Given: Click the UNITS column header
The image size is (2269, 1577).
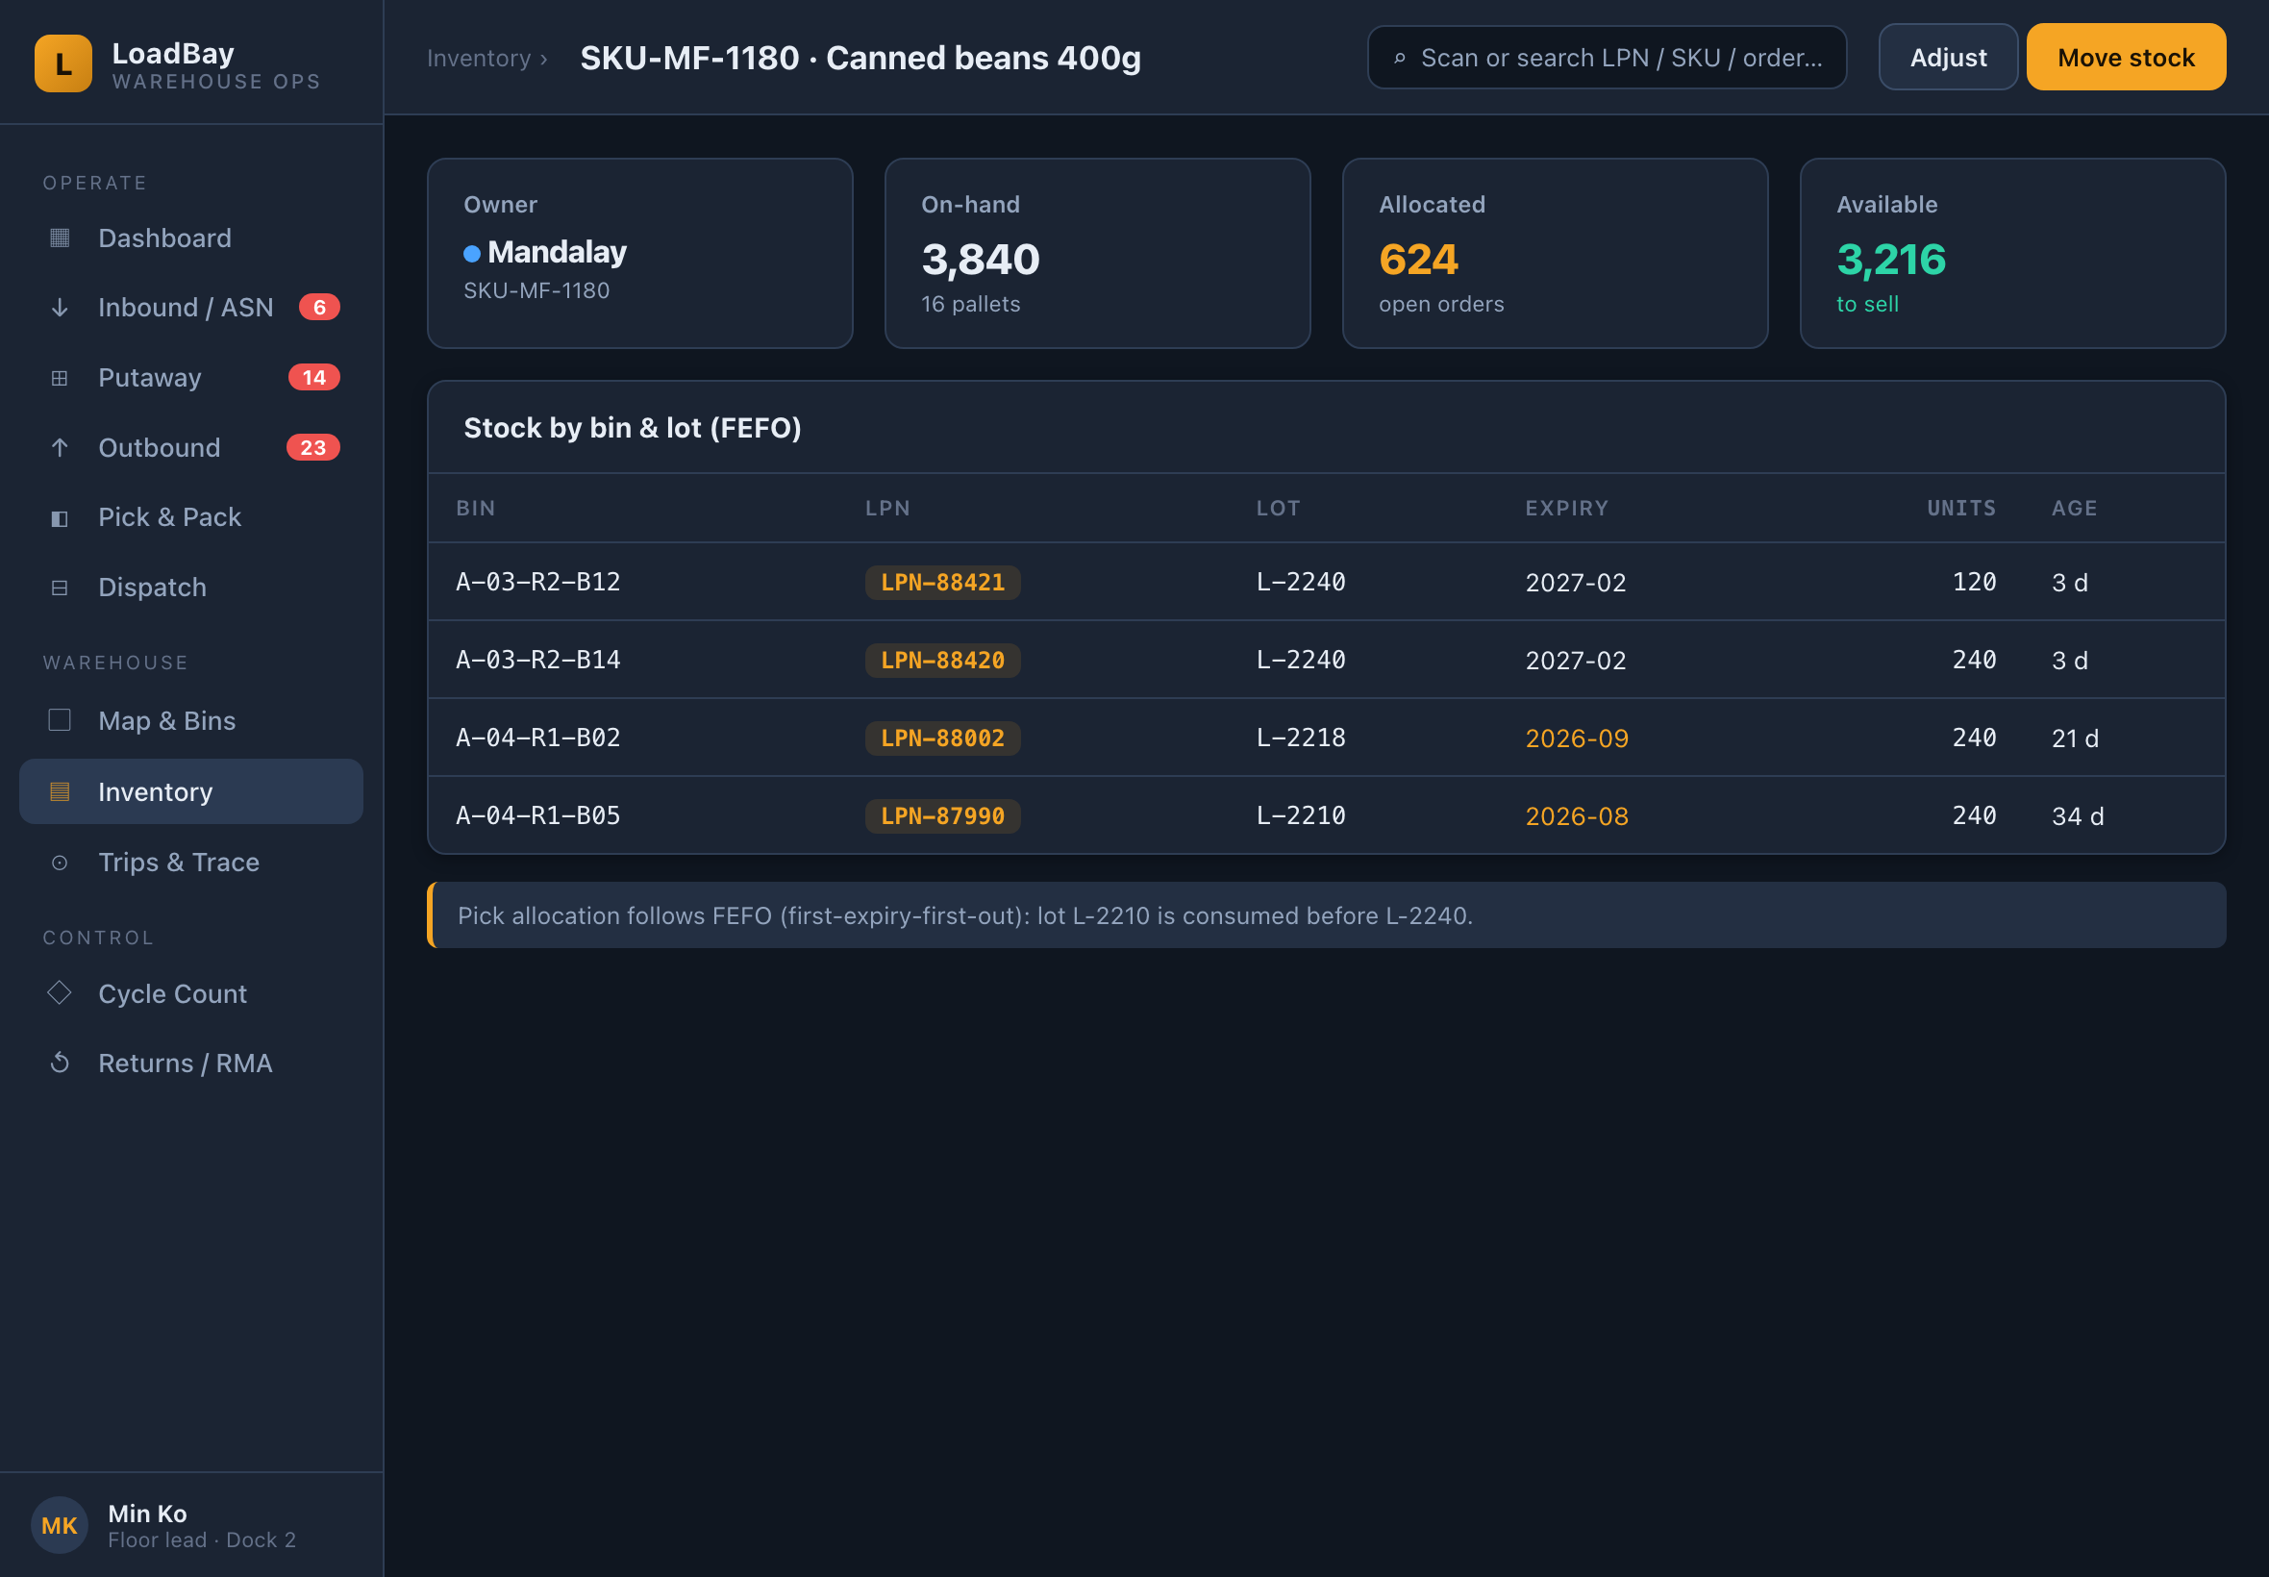Looking at the screenshot, I should click(1960, 508).
